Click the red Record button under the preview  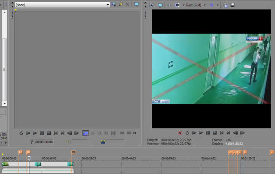(x=180, y=133)
